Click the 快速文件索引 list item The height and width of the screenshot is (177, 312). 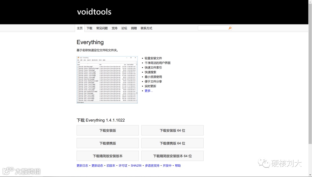click(x=153, y=67)
